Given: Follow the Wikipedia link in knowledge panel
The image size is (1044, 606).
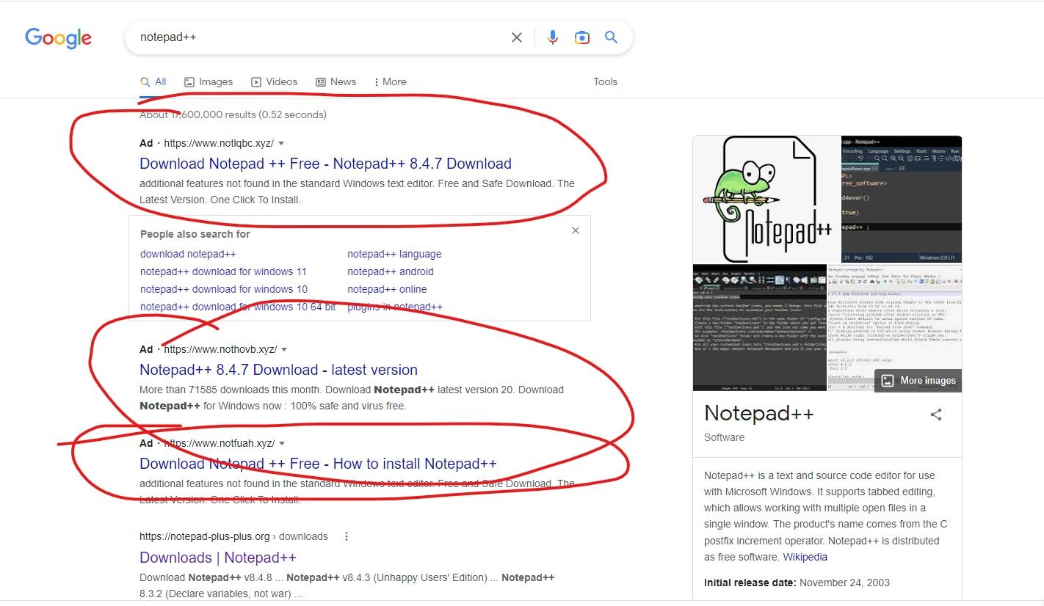Looking at the screenshot, I should tap(805, 557).
